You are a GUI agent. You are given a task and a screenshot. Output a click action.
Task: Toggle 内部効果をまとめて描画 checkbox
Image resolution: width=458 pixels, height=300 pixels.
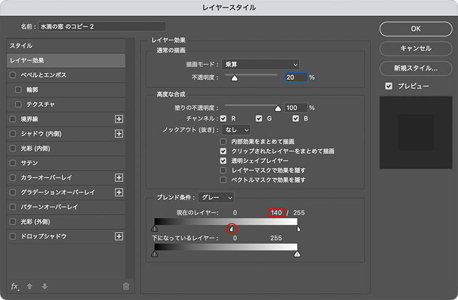pyautogui.click(x=224, y=141)
